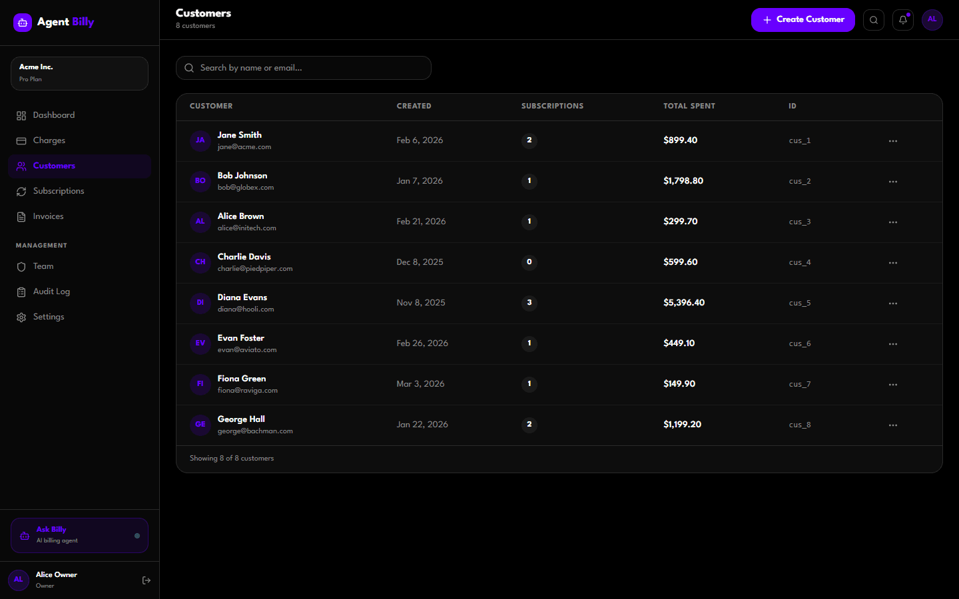Go to the Dashboard page
Viewport: 959px width, 599px height.
coord(54,115)
